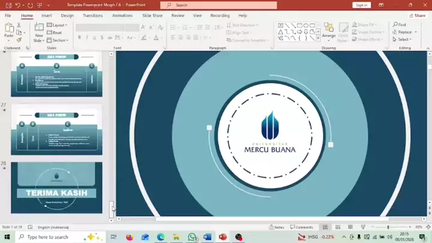The width and height of the screenshot is (432, 243).
Task: Expand the shapes gallery
Action: [318, 39]
